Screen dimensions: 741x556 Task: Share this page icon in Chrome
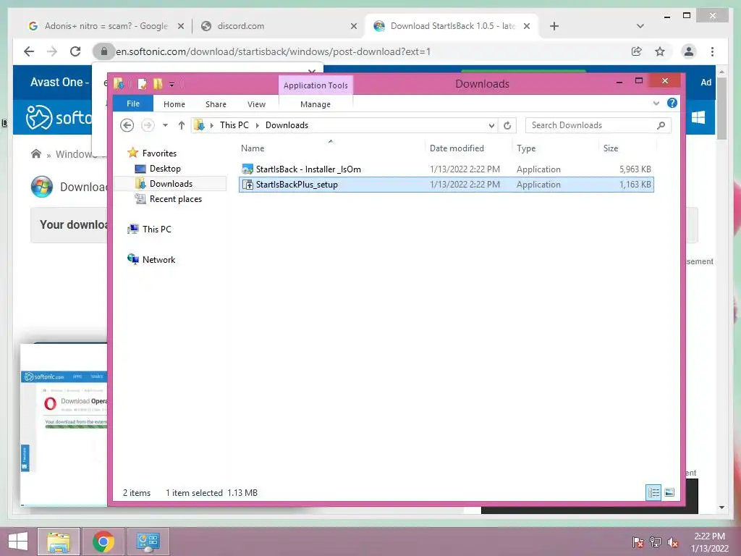click(637, 51)
